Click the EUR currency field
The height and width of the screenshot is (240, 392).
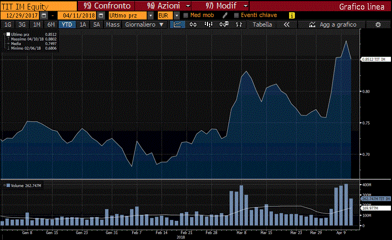pyautogui.click(x=165, y=15)
